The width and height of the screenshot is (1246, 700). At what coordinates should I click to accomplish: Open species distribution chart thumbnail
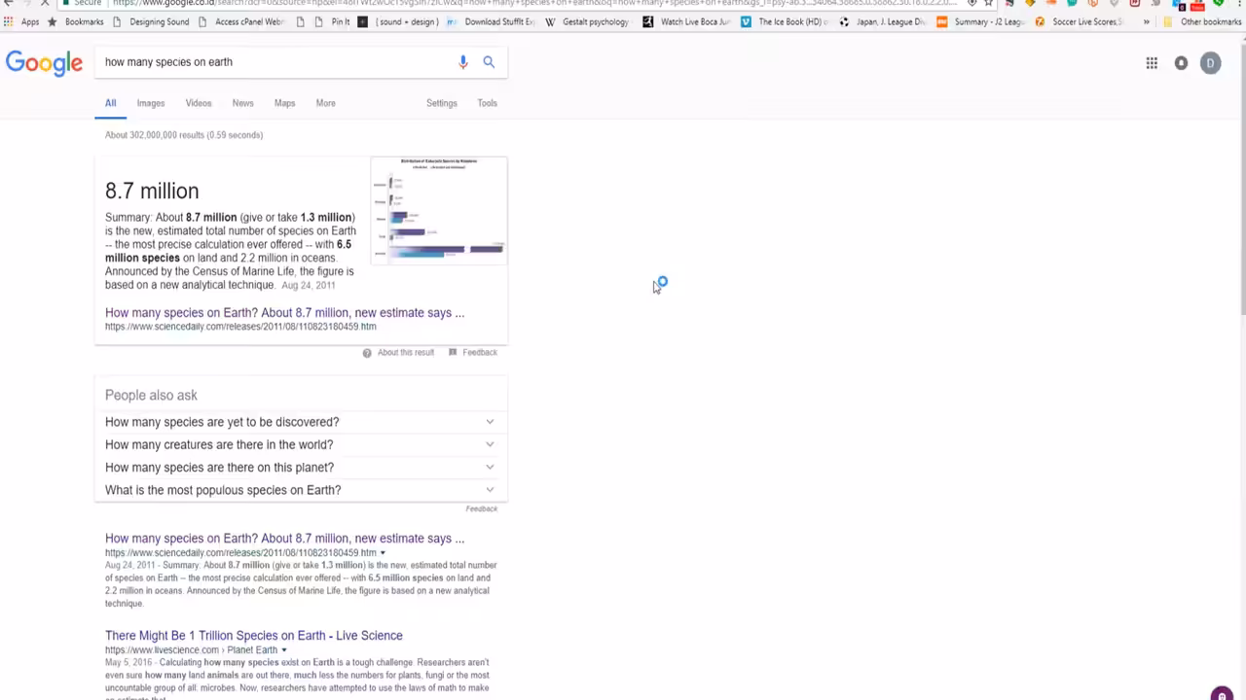(x=439, y=209)
